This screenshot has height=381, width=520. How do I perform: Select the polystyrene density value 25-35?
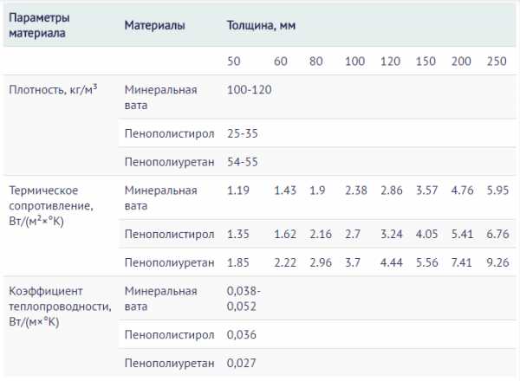click(x=242, y=133)
